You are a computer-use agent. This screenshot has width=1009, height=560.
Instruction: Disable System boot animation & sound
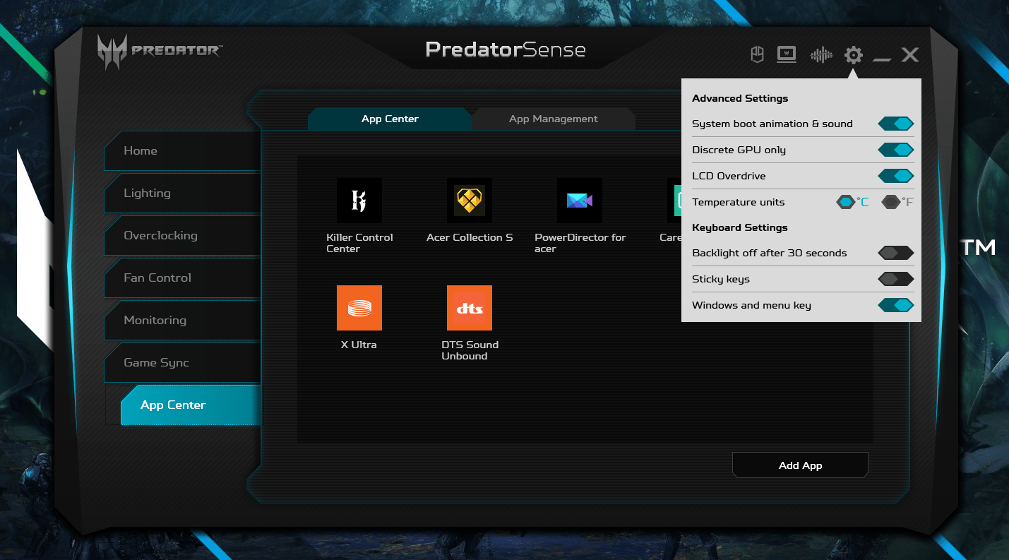click(x=895, y=124)
